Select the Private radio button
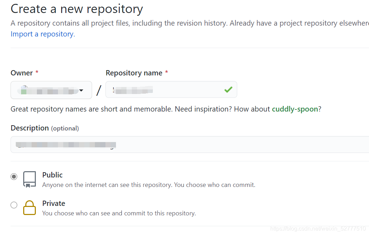This screenshot has width=369, height=235. 14,205
